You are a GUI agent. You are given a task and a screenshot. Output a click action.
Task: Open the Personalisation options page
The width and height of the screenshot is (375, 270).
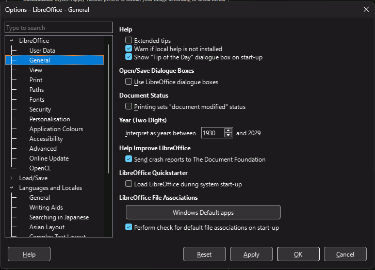pos(50,119)
